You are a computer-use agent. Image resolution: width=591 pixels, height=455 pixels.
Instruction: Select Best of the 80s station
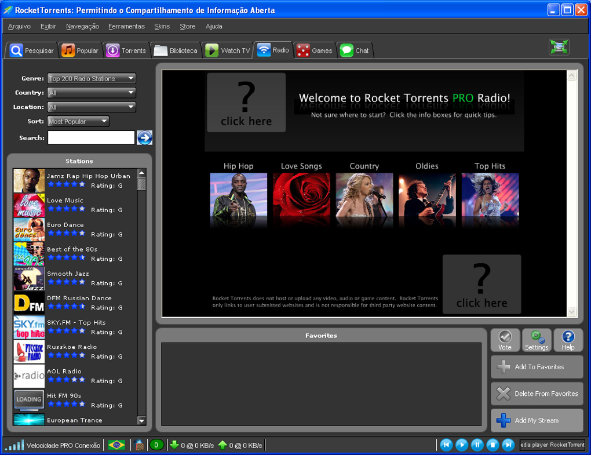pyautogui.click(x=75, y=254)
